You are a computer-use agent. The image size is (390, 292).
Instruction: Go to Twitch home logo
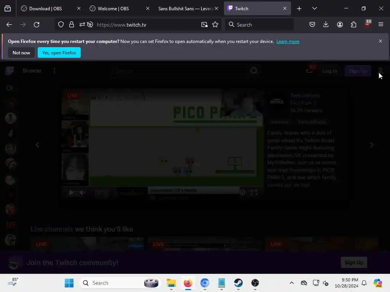(x=10, y=71)
